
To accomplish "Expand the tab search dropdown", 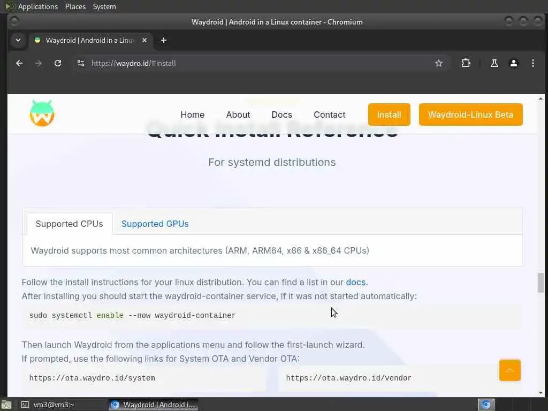I will click(x=18, y=40).
